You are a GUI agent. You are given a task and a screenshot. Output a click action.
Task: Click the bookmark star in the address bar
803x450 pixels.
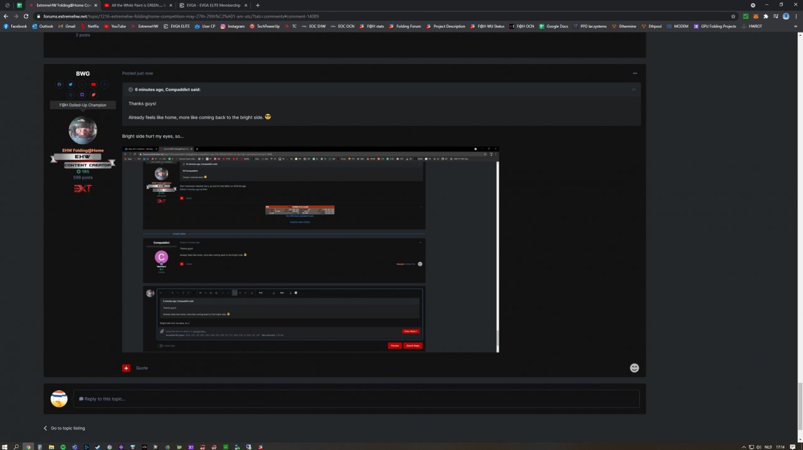point(733,16)
